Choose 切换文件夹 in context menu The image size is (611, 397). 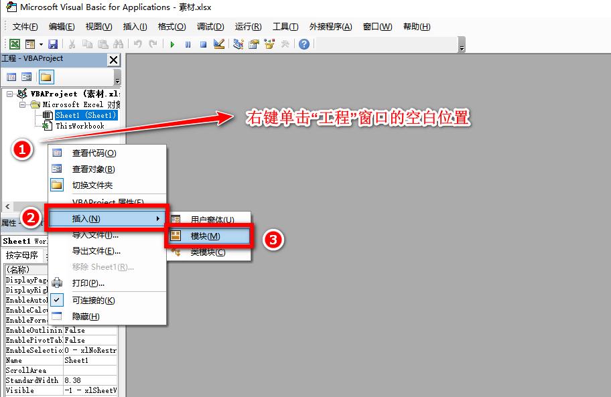107,185
